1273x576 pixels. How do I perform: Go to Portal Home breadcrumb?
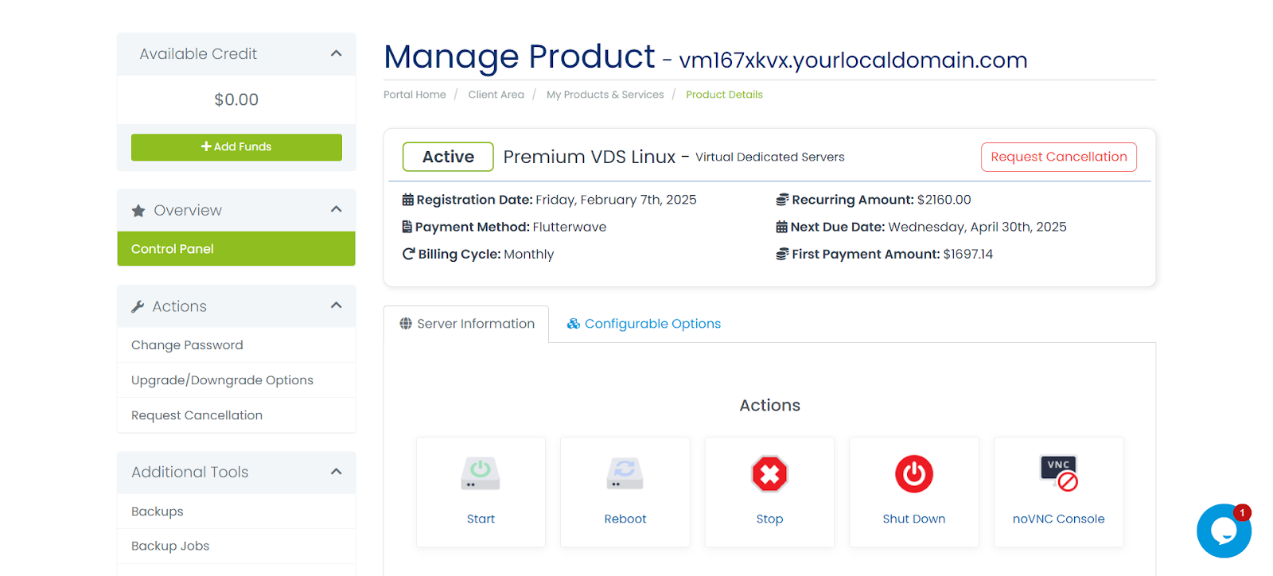point(415,95)
